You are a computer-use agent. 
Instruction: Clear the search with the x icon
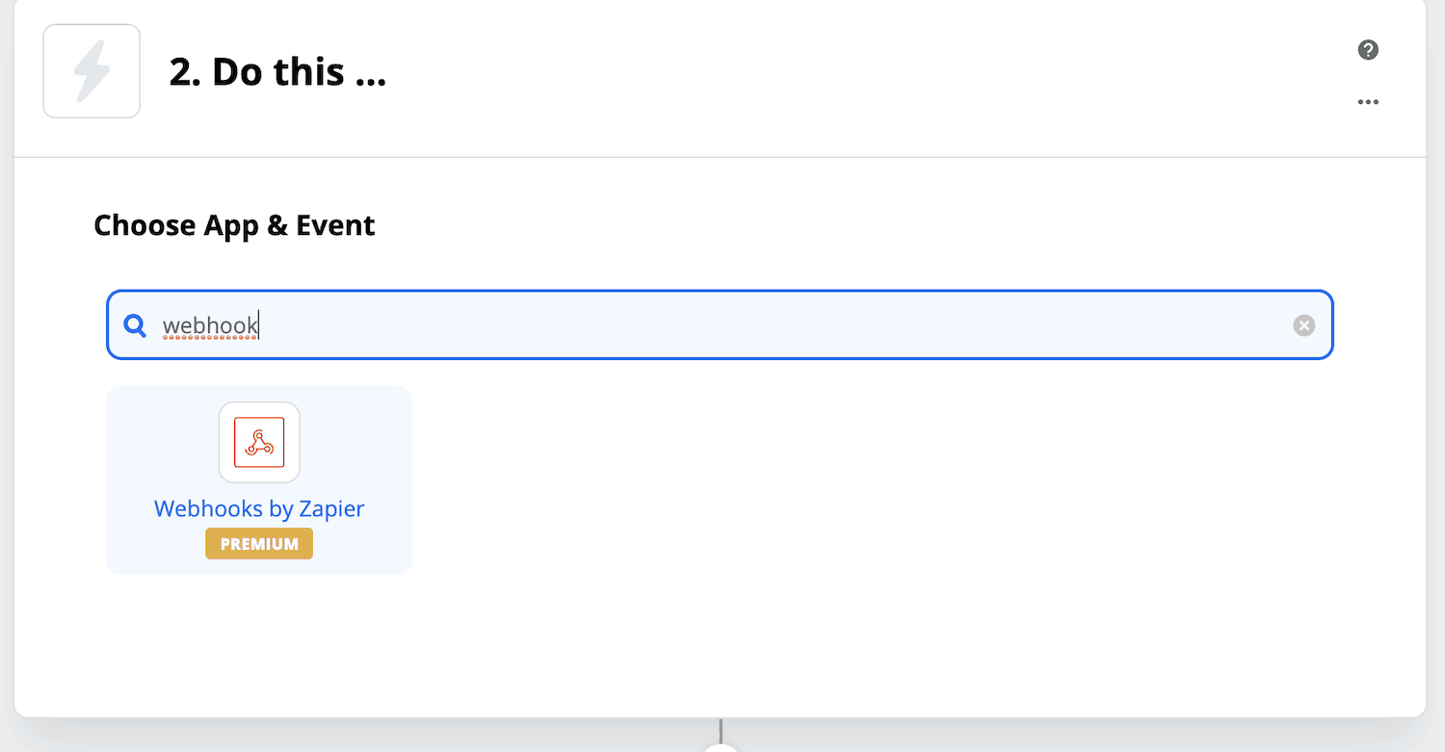pyautogui.click(x=1303, y=325)
